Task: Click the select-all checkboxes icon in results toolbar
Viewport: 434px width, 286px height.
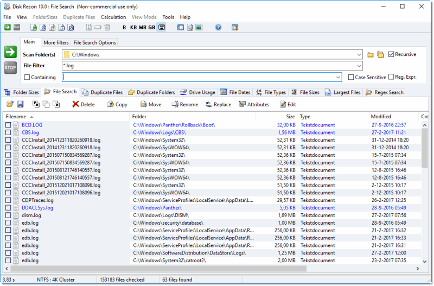Action: click(x=36, y=104)
